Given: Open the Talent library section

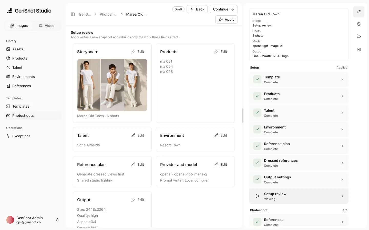Looking at the screenshot, I should pyautogui.click(x=33, y=67).
